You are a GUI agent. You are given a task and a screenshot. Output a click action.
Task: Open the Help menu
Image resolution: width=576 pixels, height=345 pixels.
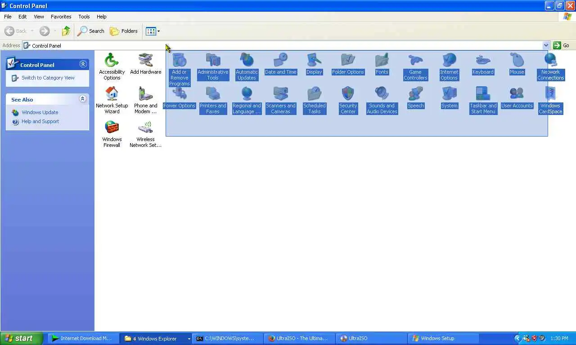[101, 17]
